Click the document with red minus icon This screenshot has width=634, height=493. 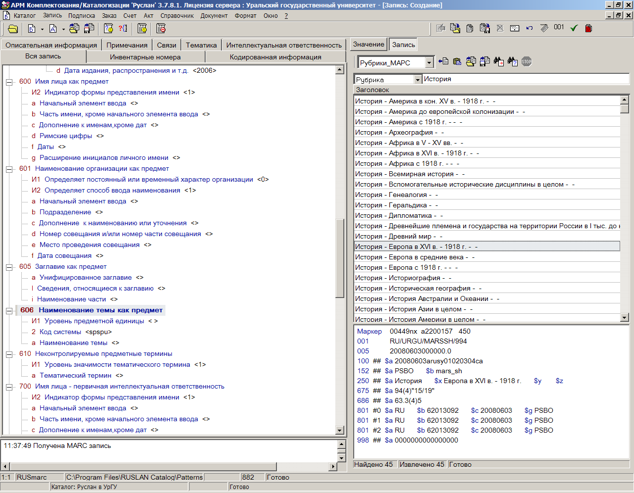160,29
